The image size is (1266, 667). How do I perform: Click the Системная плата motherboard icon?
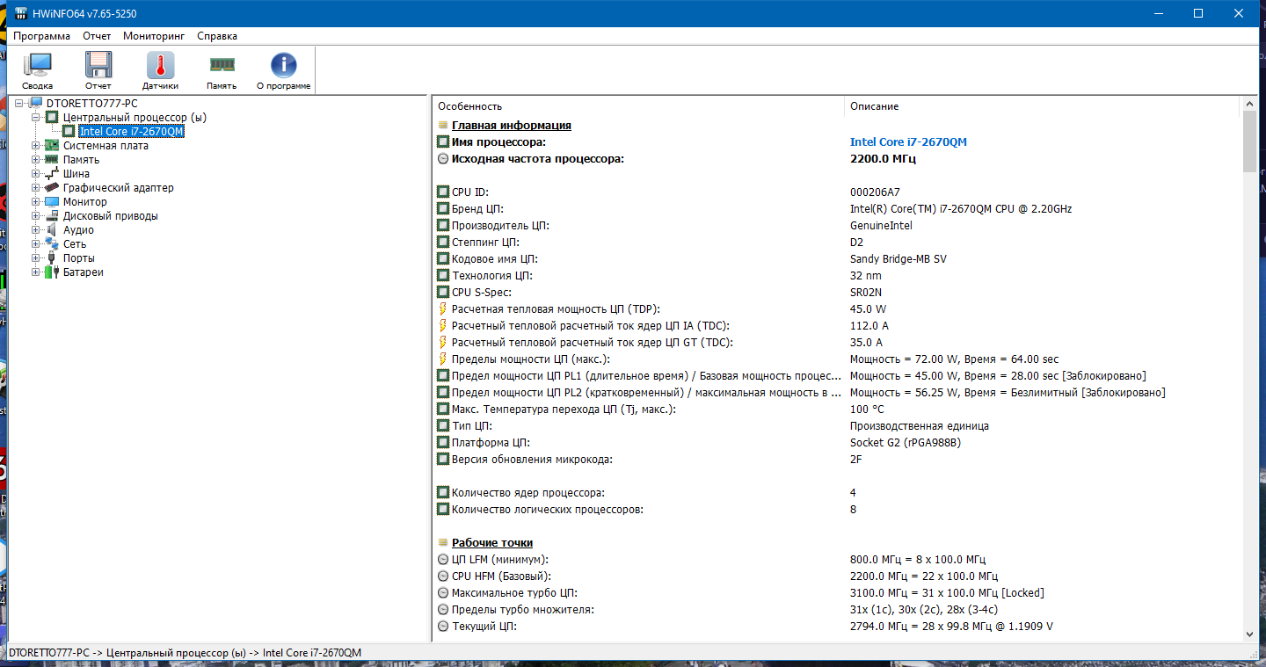(x=52, y=146)
